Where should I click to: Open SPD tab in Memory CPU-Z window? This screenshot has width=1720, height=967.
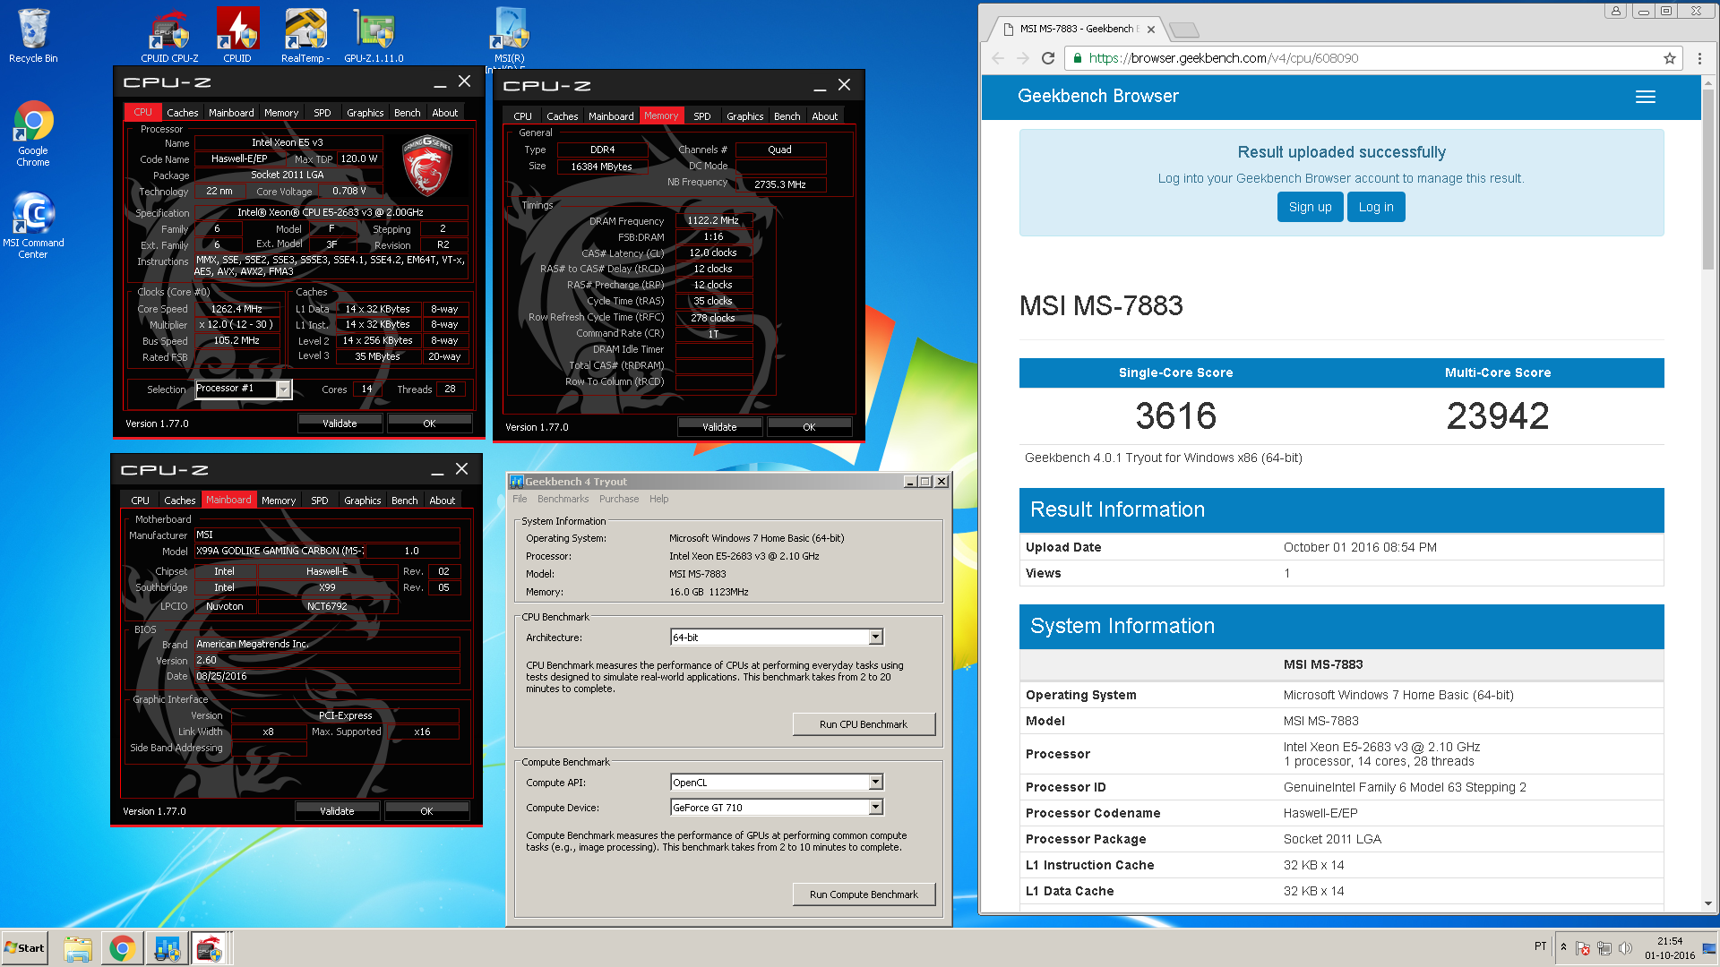coord(701,116)
